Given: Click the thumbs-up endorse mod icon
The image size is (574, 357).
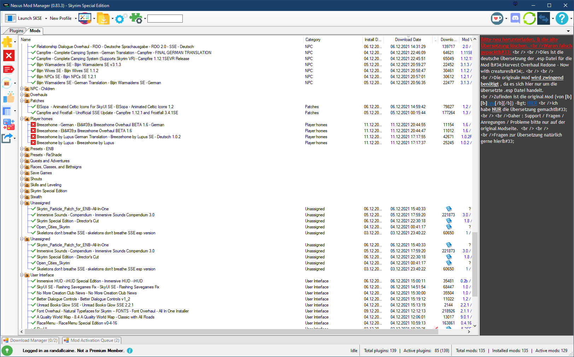Looking at the screenshot, I should click(8, 97).
